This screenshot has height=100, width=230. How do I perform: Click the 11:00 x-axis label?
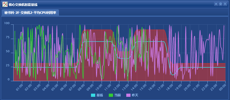click(x=107, y=87)
